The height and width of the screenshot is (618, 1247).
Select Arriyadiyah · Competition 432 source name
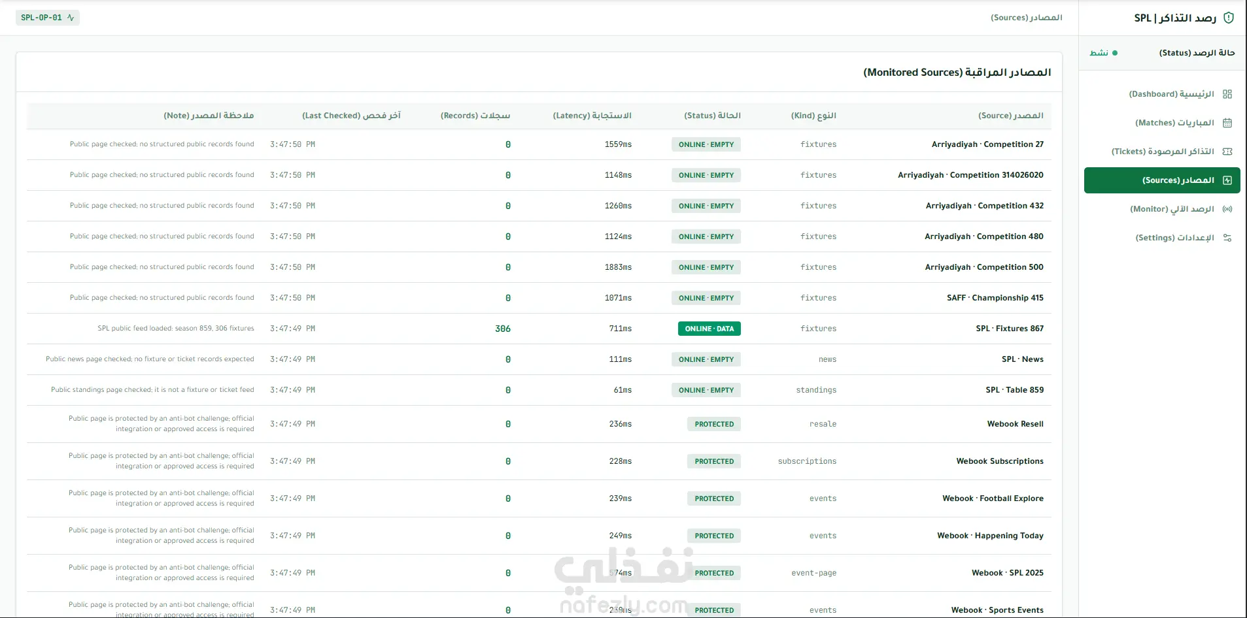985,206
